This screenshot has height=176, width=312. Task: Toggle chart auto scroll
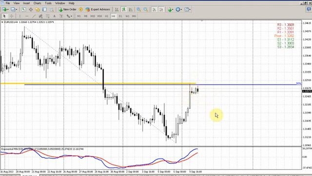pyautogui.click(x=154, y=9)
